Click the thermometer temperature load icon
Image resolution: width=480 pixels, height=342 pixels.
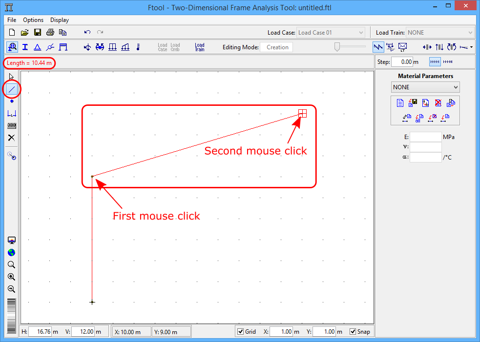point(138,47)
